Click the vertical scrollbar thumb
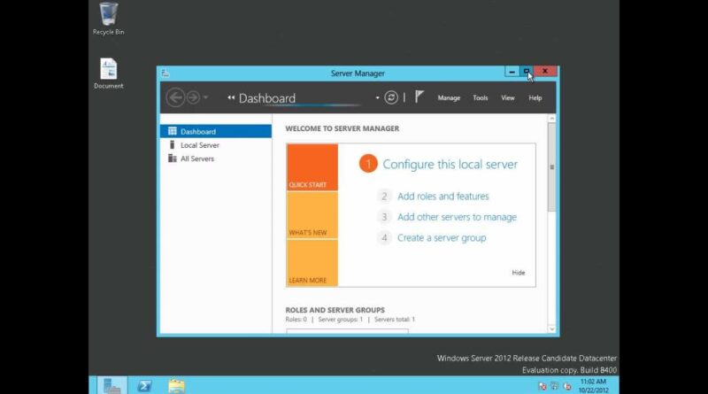The width and height of the screenshot is (708, 394). click(x=551, y=167)
